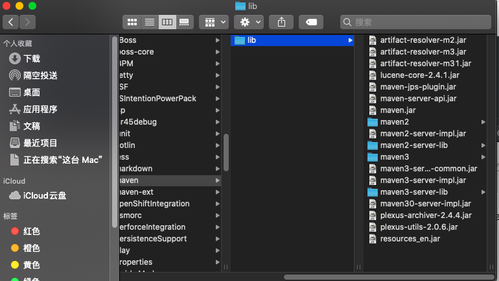Go forward with the right chevron button
This screenshot has width=499, height=281.
27,22
